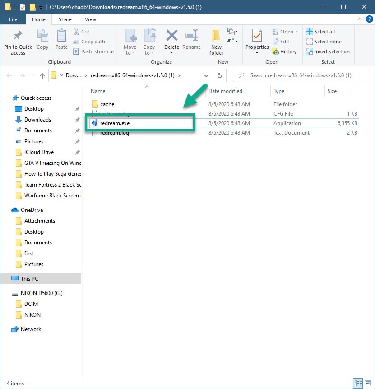Expand the Properties dropdown arrow
Viewport: 375px width, 389px height.
point(257,52)
